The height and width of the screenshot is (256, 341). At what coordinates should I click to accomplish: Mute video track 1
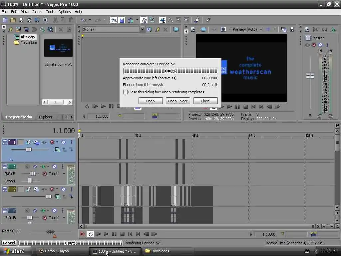[63, 142]
